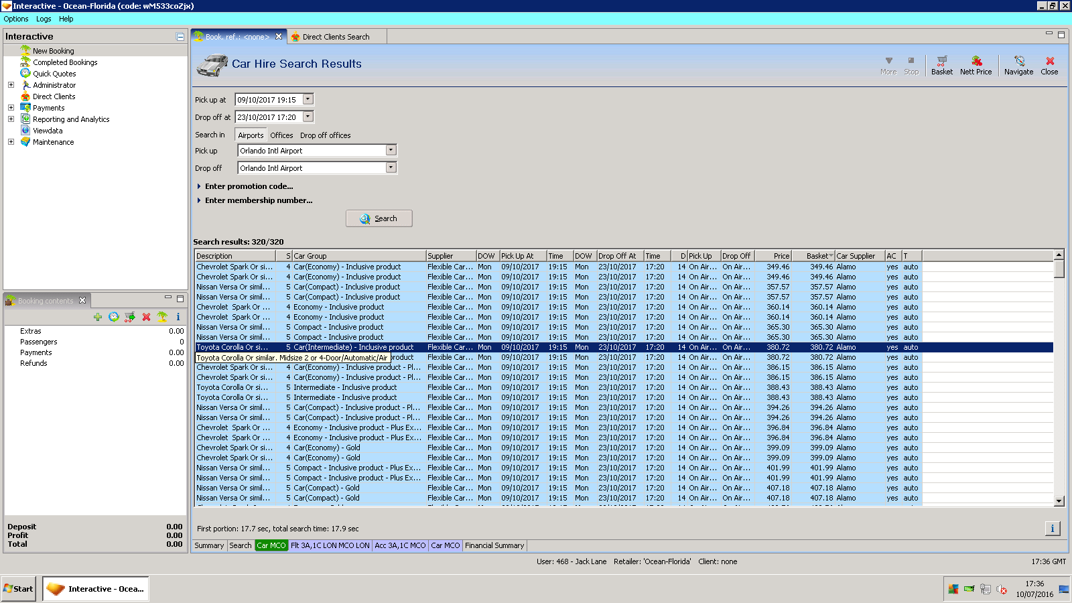This screenshot has height=603, width=1072.
Task: Open the Drop off at date dropdown
Action: (x=308, y=117)
